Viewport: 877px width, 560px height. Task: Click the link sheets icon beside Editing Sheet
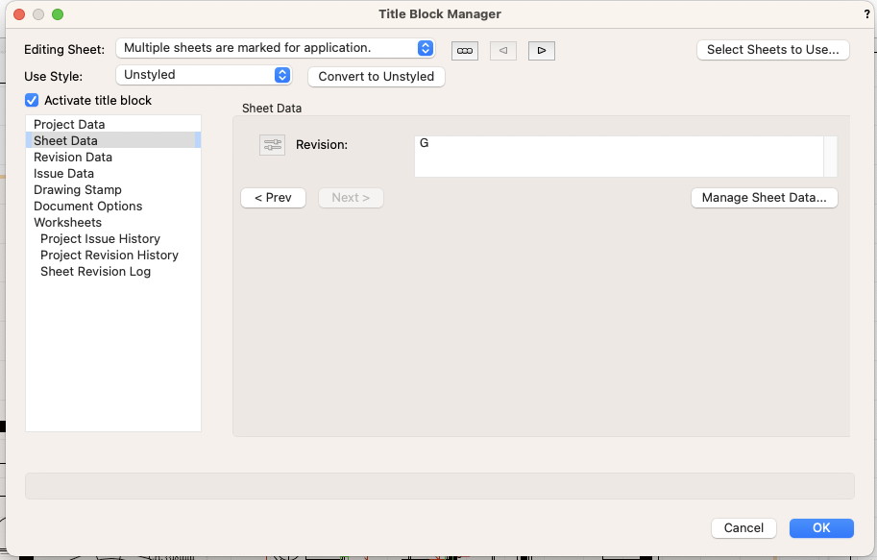465,50
